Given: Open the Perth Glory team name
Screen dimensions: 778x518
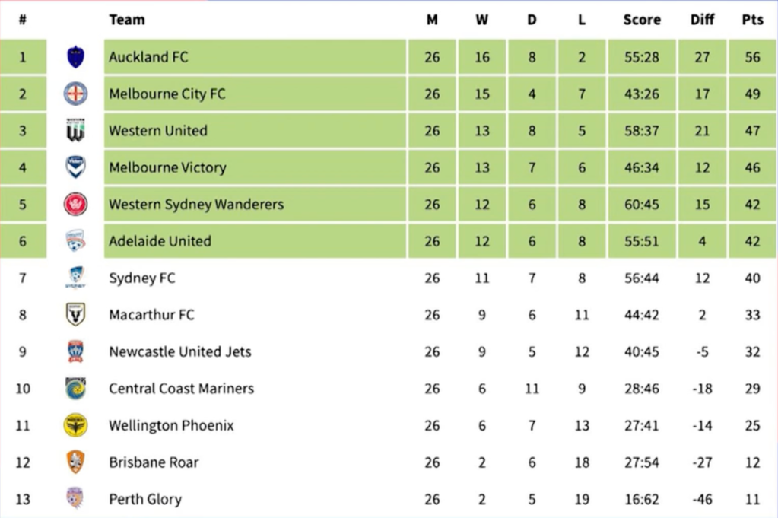Looking at the screenshot, I should point(145,499).
